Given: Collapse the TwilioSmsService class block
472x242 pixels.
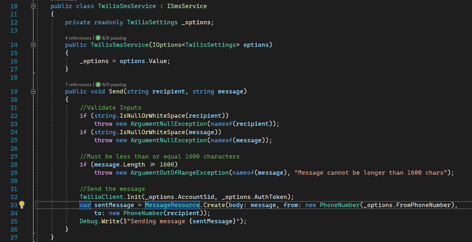Looking at the screenshot, I should tap(33, 6).
